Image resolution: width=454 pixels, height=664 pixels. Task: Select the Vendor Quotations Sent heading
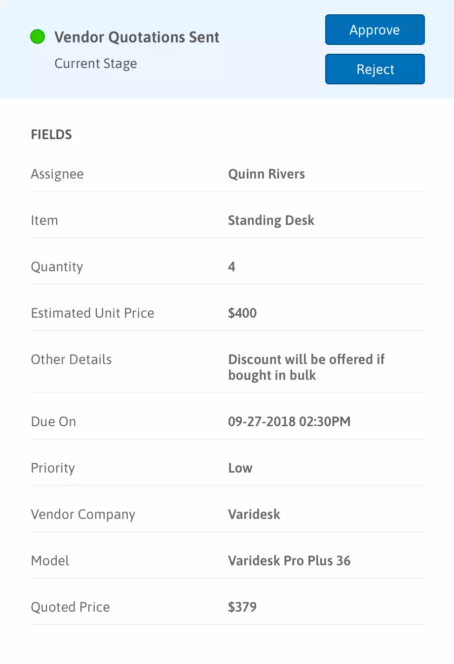tap(137, 37)
